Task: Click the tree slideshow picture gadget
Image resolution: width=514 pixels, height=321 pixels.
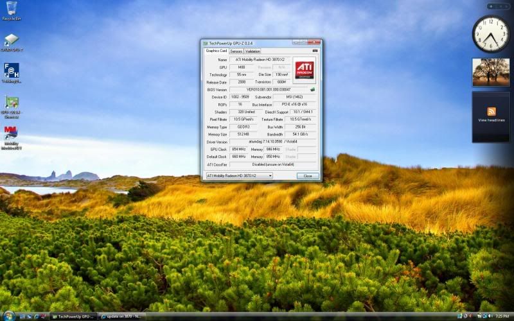Action: (491, 73)
